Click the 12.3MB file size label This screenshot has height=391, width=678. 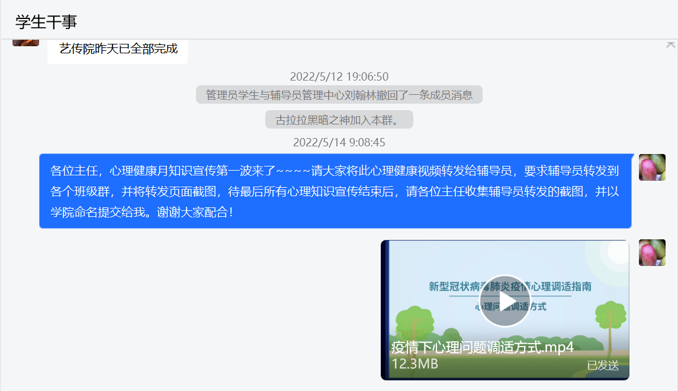click(414, 364)
